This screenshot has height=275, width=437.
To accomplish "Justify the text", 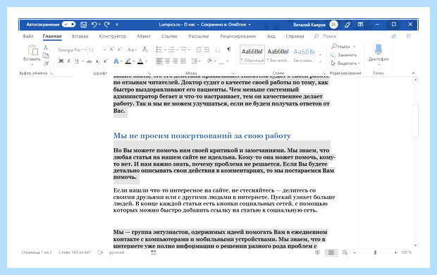I will point(183,61).
